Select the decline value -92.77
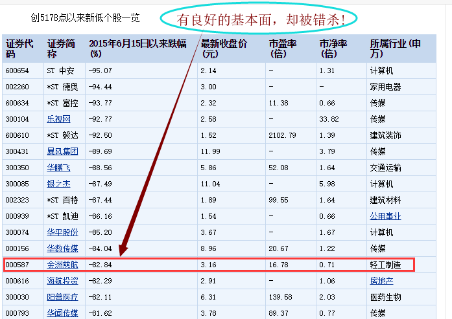 (x=100, y=119)
